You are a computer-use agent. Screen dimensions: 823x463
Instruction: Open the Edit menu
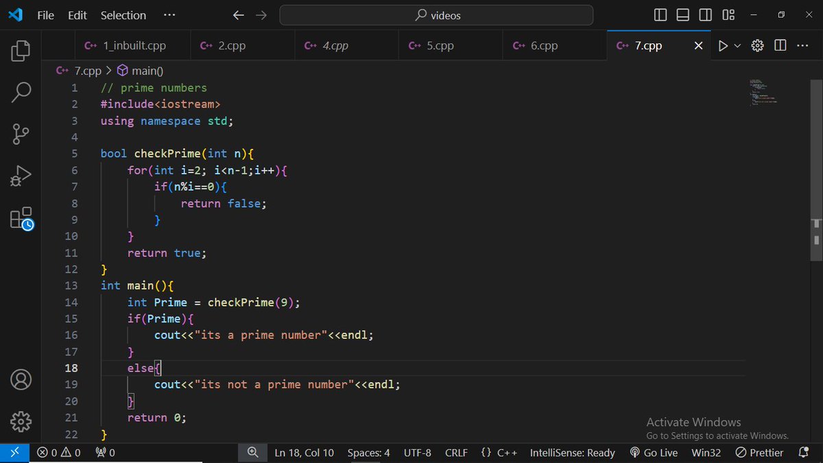(x=77, y=15)
